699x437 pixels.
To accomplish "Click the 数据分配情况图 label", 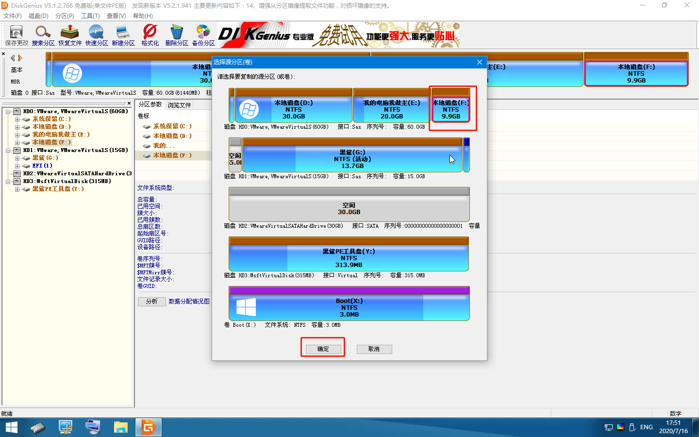I will pyautogui.click(x=189, y=302).
